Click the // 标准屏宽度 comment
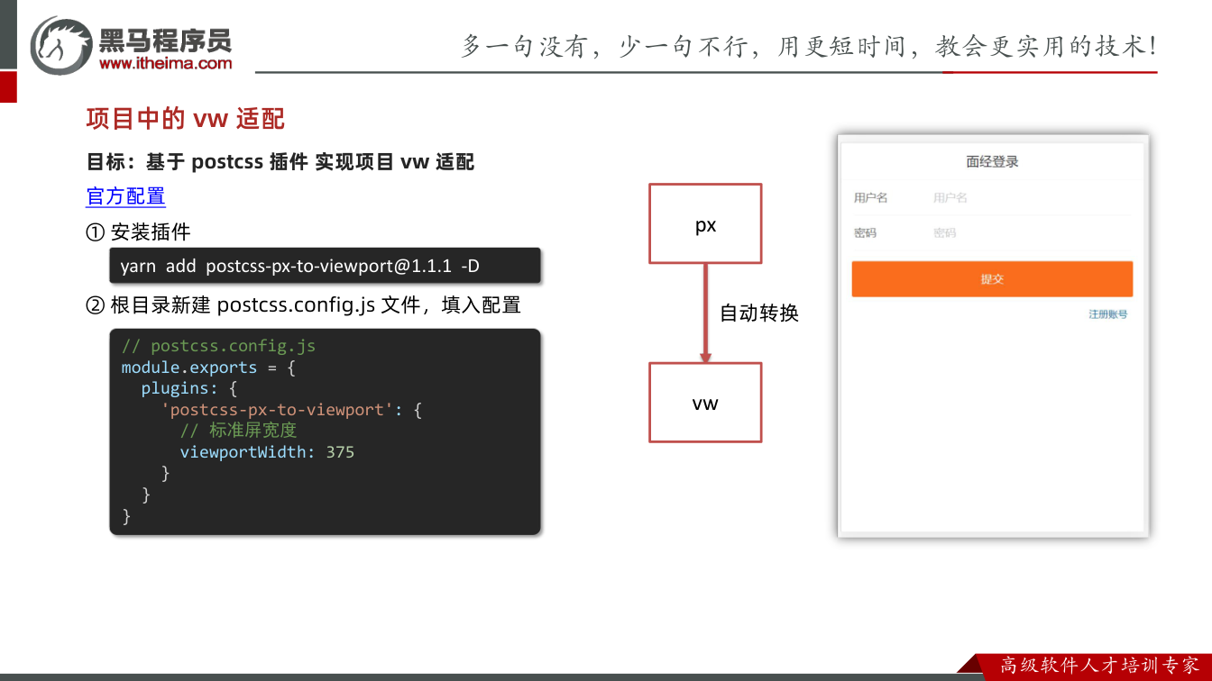Viewport: 1212px width, 681px height. (x=238, y=431)
